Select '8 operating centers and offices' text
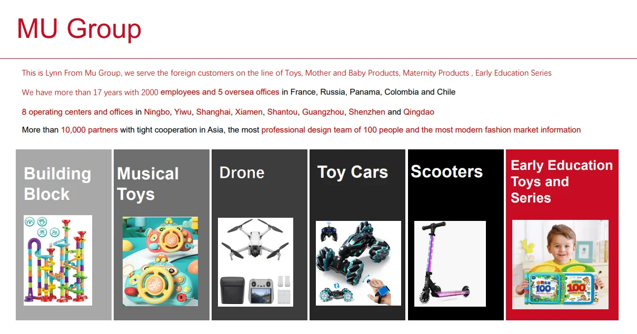Screen dimensions: 637x334 (x=77, y=112)
